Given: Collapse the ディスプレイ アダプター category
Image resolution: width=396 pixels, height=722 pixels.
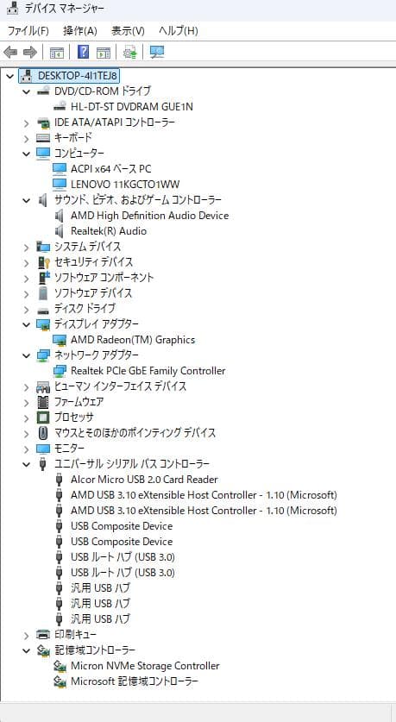Looking at the screenshot, I should [x=26, y=324].
